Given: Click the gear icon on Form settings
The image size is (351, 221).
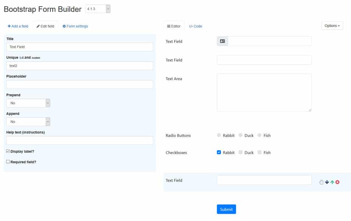Looking at the screenshot, I should 63,26.
